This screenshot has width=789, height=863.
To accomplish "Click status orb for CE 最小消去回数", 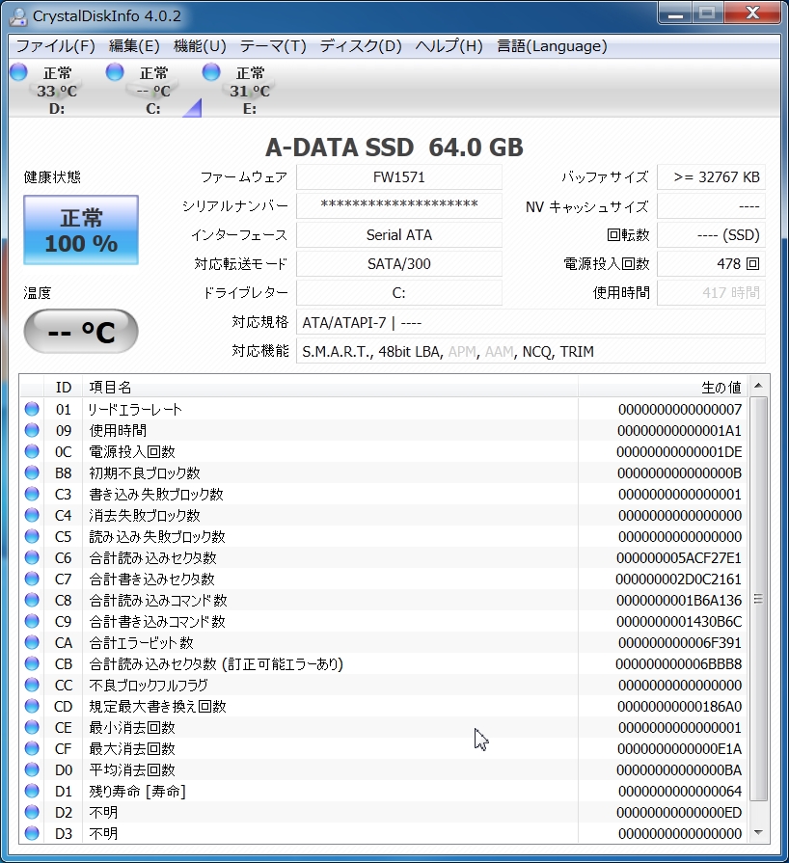I will click(x=32, y=727).
